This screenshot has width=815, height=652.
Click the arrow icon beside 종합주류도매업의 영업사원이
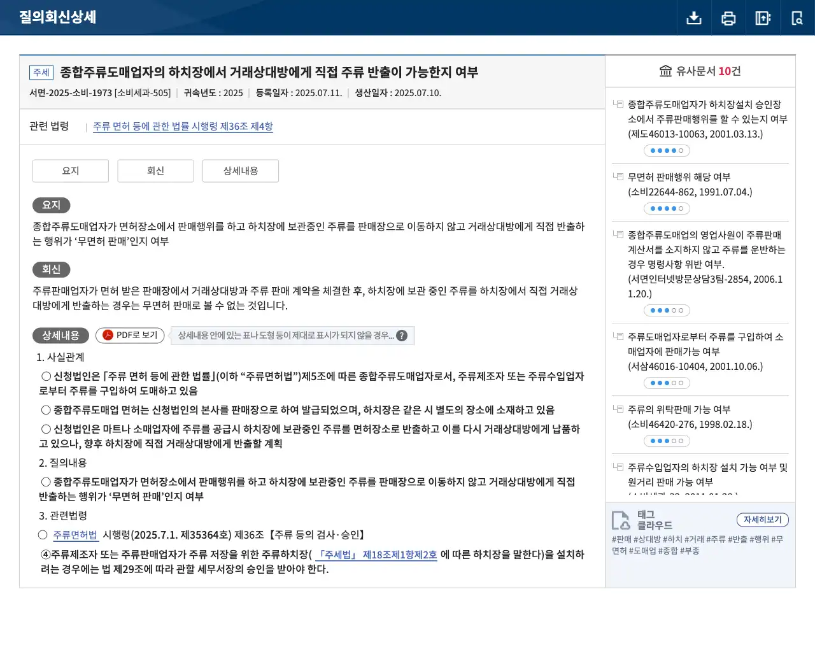coord(618,234)
